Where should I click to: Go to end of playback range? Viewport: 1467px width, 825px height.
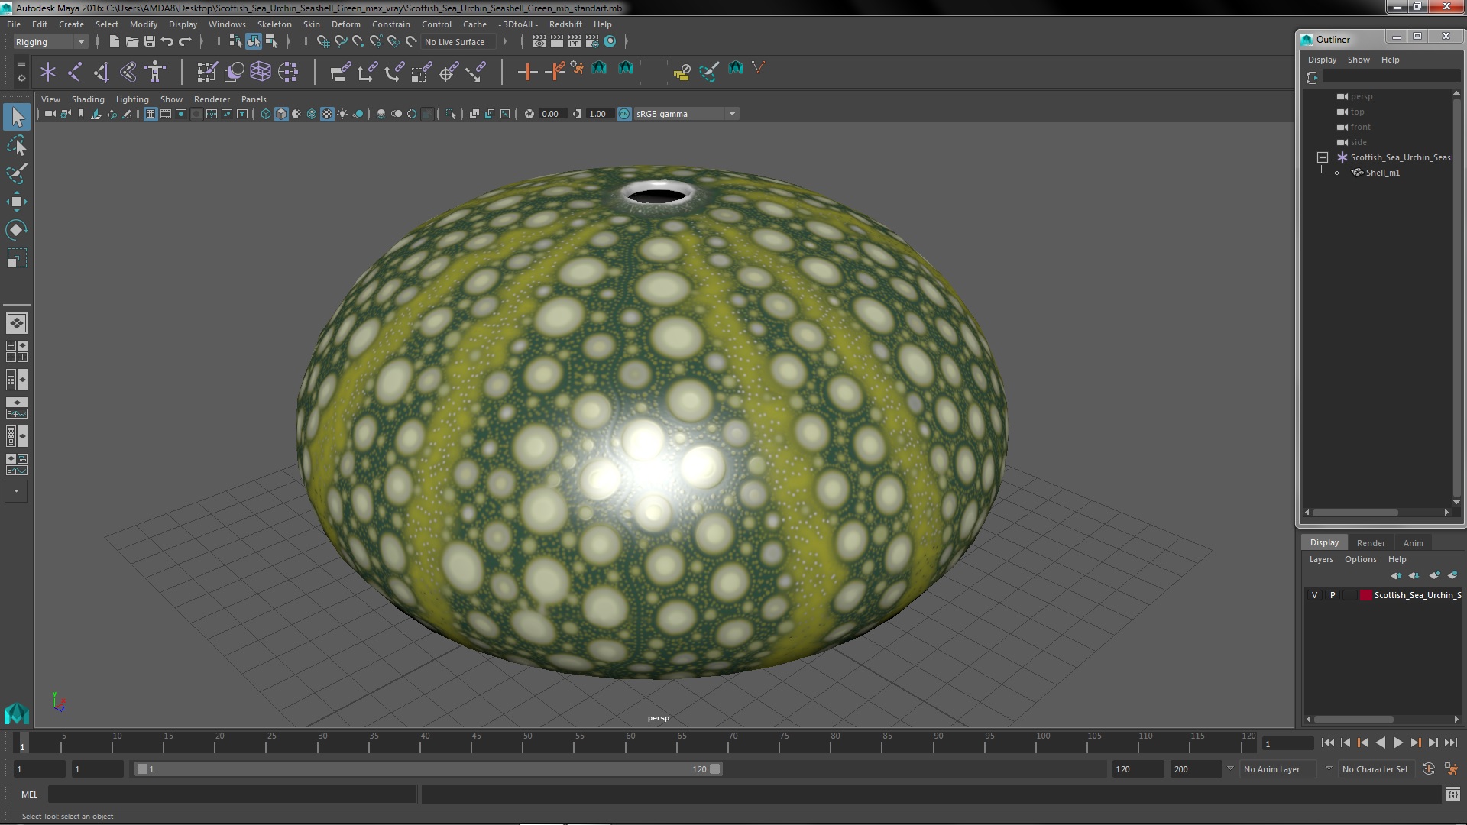coord(1451,742)
